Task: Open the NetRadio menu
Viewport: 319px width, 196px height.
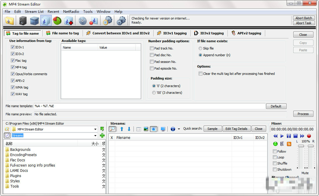Action: [71, 11]
